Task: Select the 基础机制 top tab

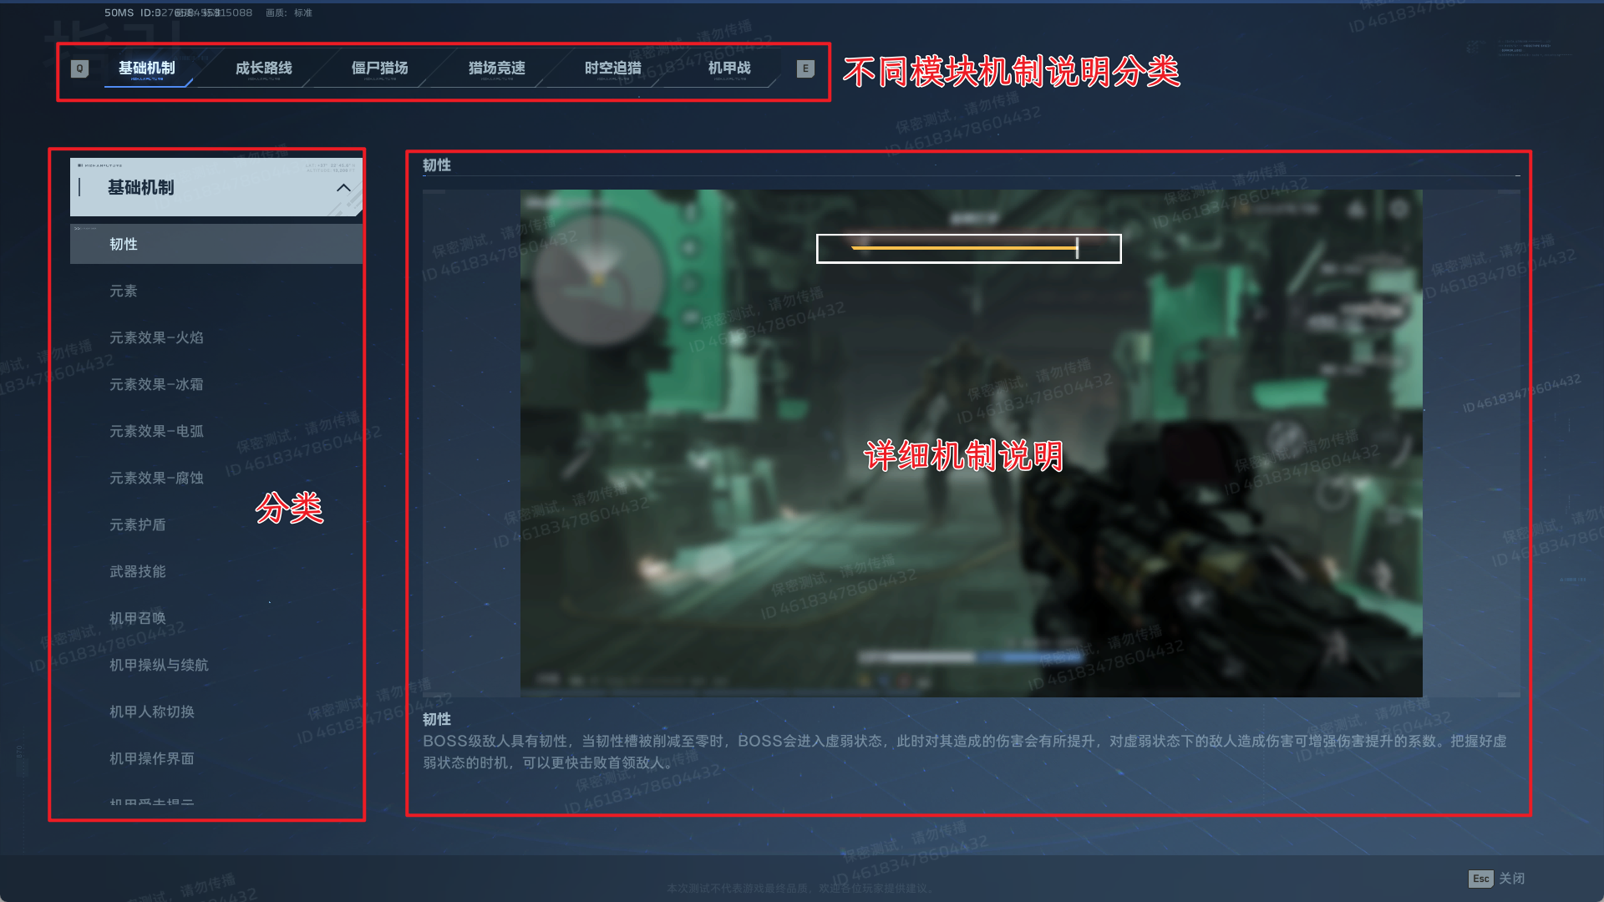Action: [147, 68]
